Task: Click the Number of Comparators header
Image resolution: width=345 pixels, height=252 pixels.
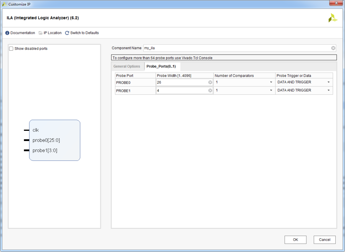Action: coord(244,76)
